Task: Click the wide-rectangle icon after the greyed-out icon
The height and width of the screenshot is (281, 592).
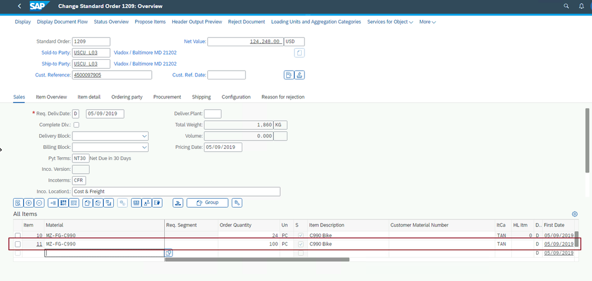Action: (136, 203)
